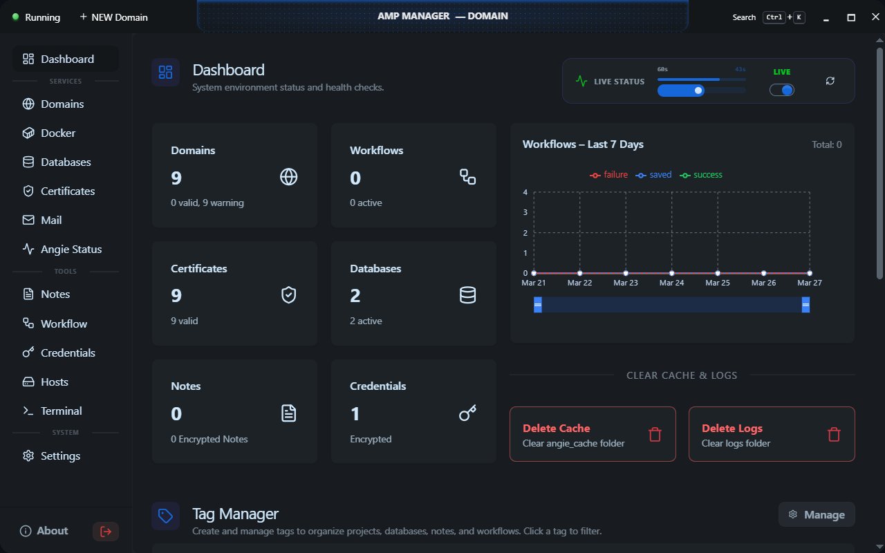Select the Certificates shield icon on the card

pyautogui.click(x=288, y=294)
